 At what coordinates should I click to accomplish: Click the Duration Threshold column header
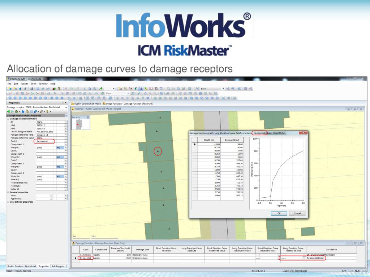tap(121, 250)
